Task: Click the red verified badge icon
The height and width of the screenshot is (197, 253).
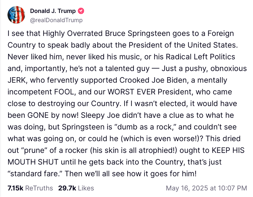Action: [81, 11]
